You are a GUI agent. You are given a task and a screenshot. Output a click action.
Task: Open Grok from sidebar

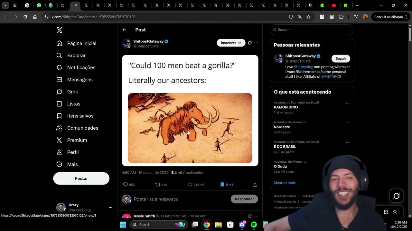pos(67,92)
